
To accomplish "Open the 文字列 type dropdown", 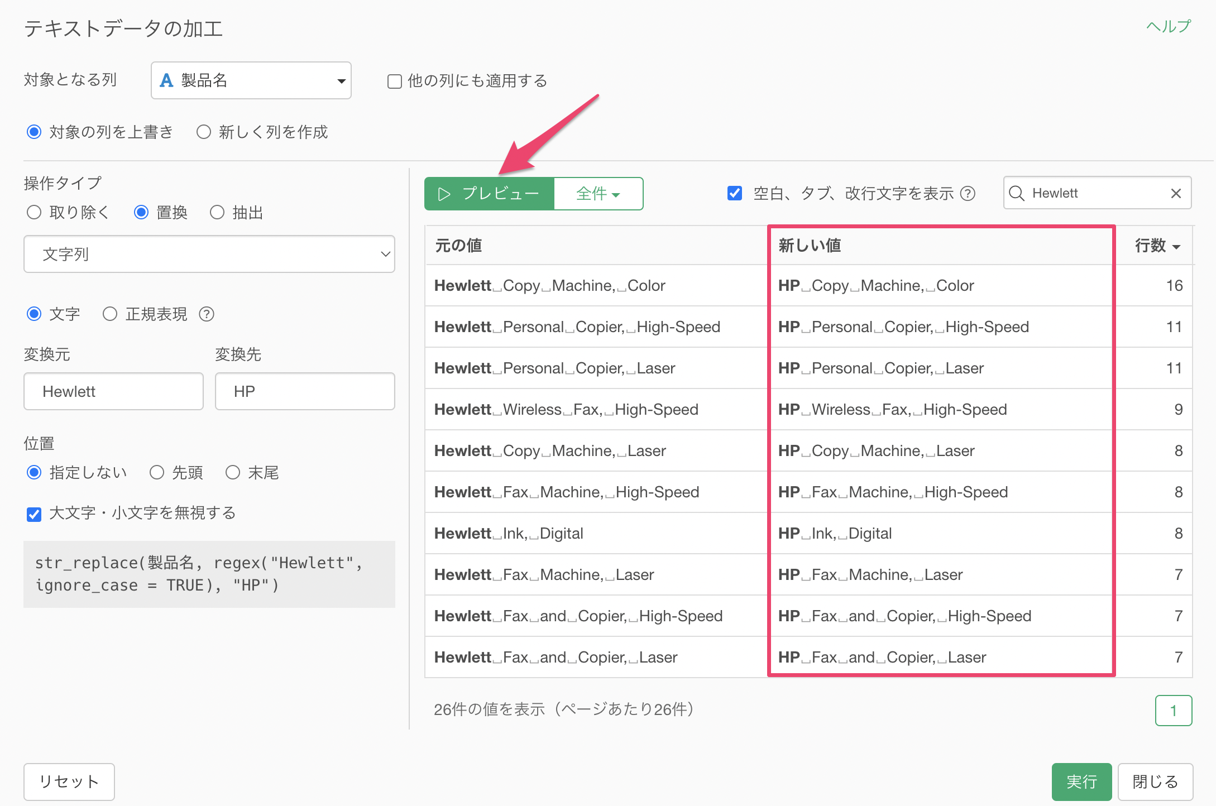I will (x=209, y=254).
